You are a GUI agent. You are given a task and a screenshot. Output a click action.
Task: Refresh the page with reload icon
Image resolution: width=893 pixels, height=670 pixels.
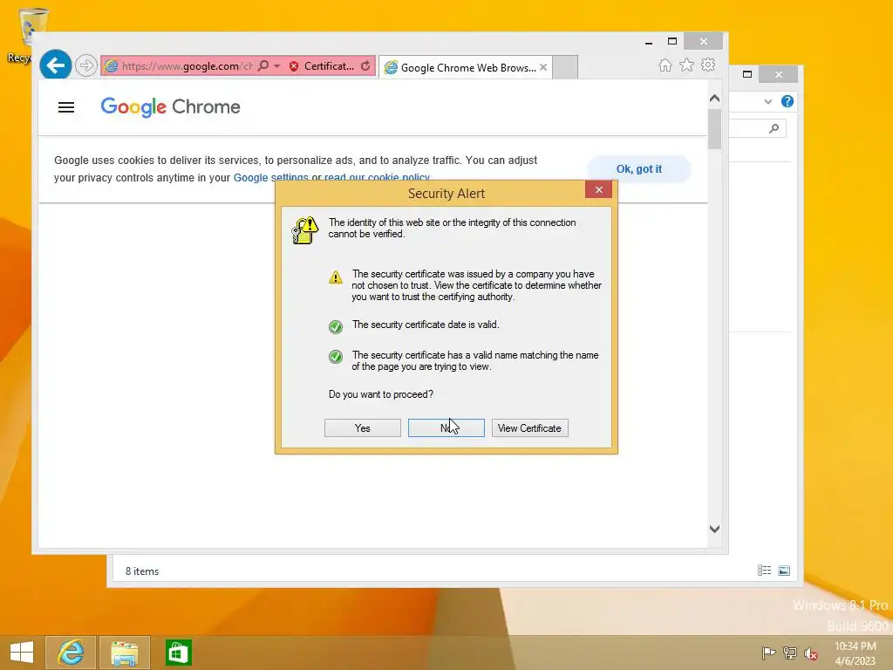click(365, 66)
